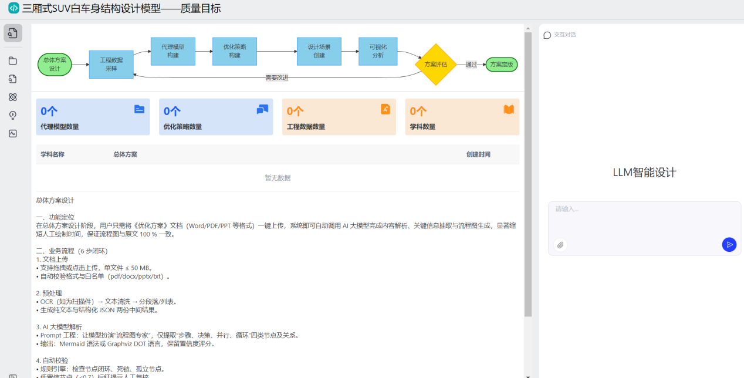Select the 方案评估 diamond node

click(x=435, y=65)
